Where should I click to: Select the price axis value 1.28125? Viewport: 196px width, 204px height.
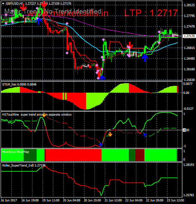coord(189,5)
